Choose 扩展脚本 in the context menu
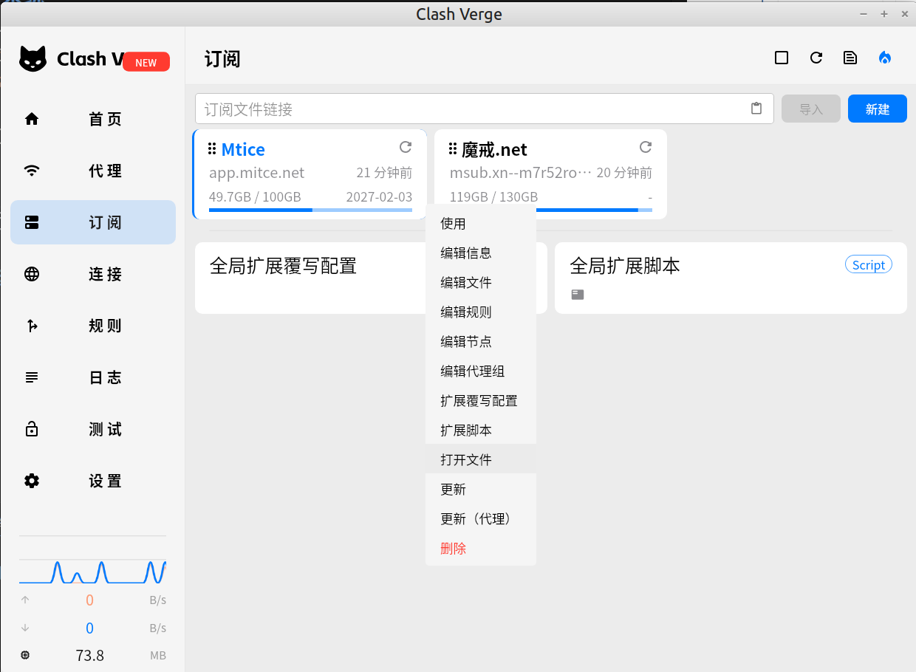916x672 pixels. pyautogui.click(x=481, y=430)
